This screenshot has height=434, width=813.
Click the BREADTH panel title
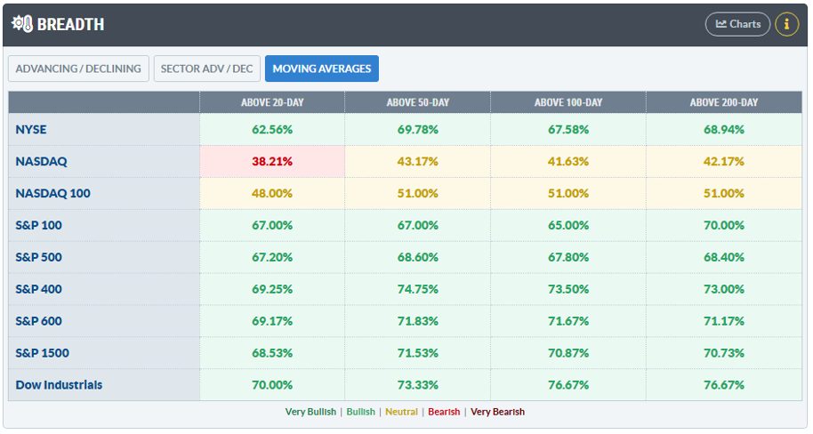click(x=70, y=24)
